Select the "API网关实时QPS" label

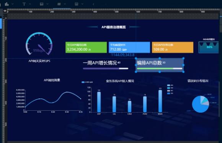pyautogui.click(x=39, y=61)
